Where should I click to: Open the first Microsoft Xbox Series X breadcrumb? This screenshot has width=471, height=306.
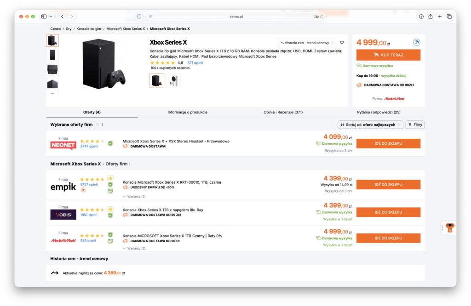(126, 29)
